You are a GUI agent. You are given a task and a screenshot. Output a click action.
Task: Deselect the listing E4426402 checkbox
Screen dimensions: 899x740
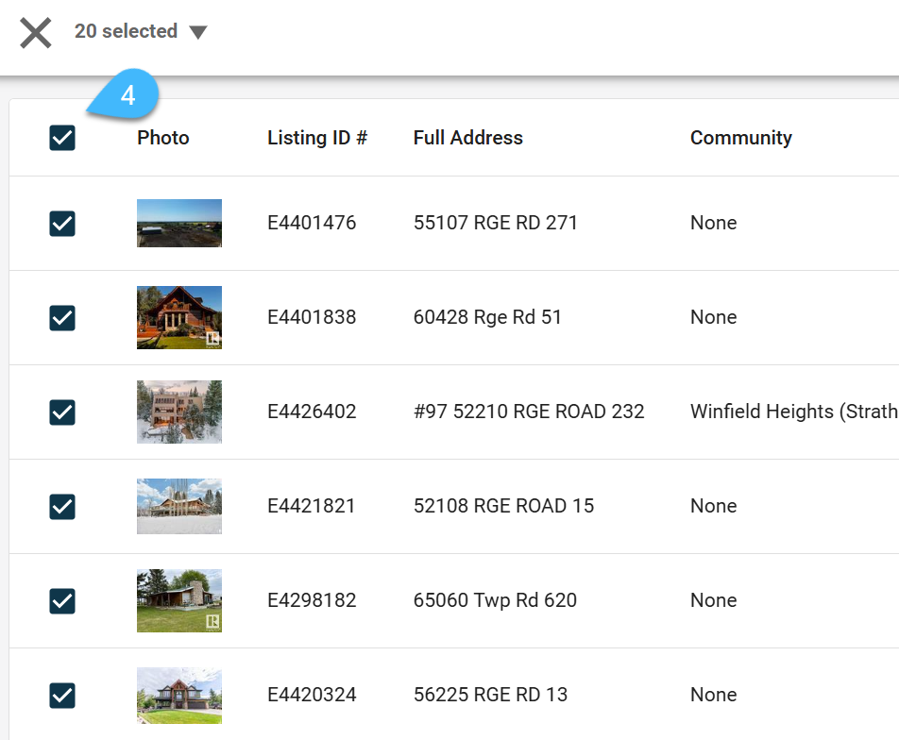[x=62, y=412]
